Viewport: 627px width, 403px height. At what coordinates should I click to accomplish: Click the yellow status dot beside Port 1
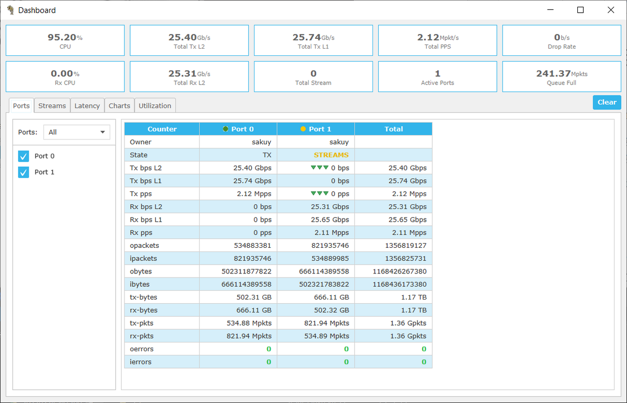click(x=303, y=129)
